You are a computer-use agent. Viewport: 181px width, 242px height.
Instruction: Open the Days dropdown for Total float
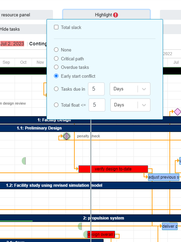pos(130,105)
